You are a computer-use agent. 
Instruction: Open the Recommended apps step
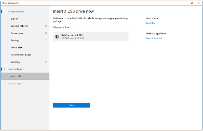click(x=21, y=55)
